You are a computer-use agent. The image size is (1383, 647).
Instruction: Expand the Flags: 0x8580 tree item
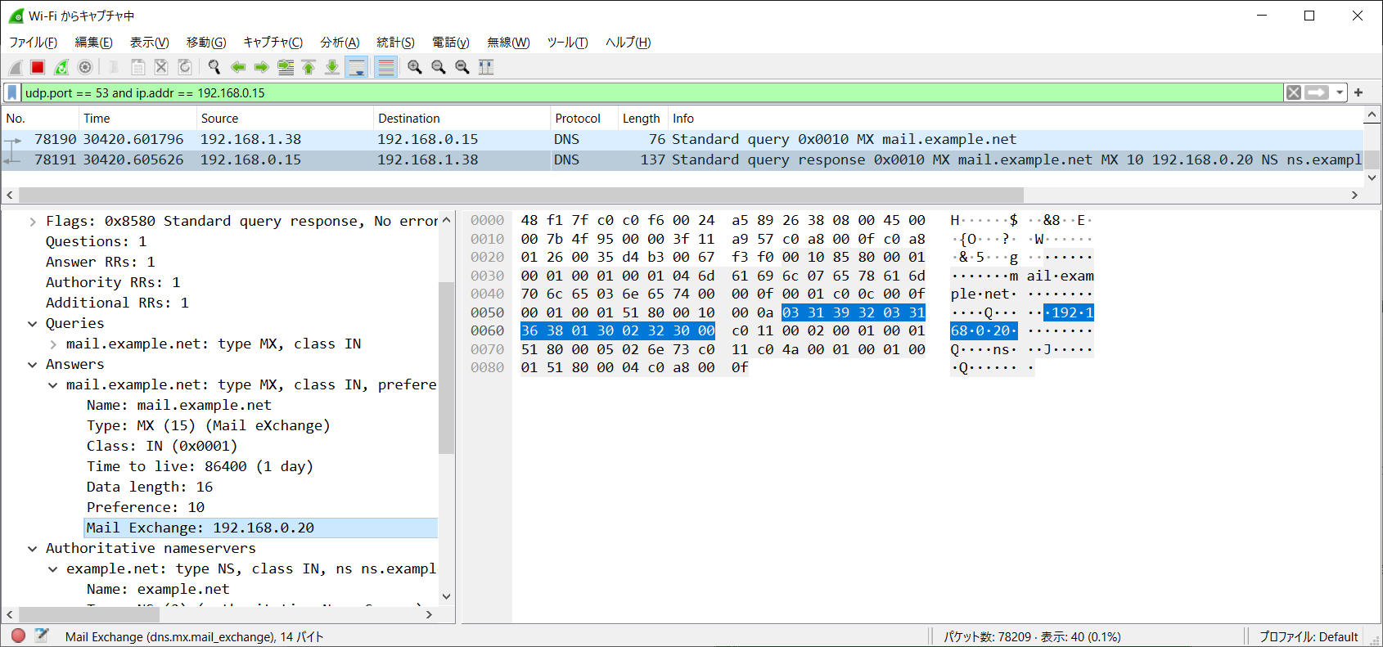(33, 222)
